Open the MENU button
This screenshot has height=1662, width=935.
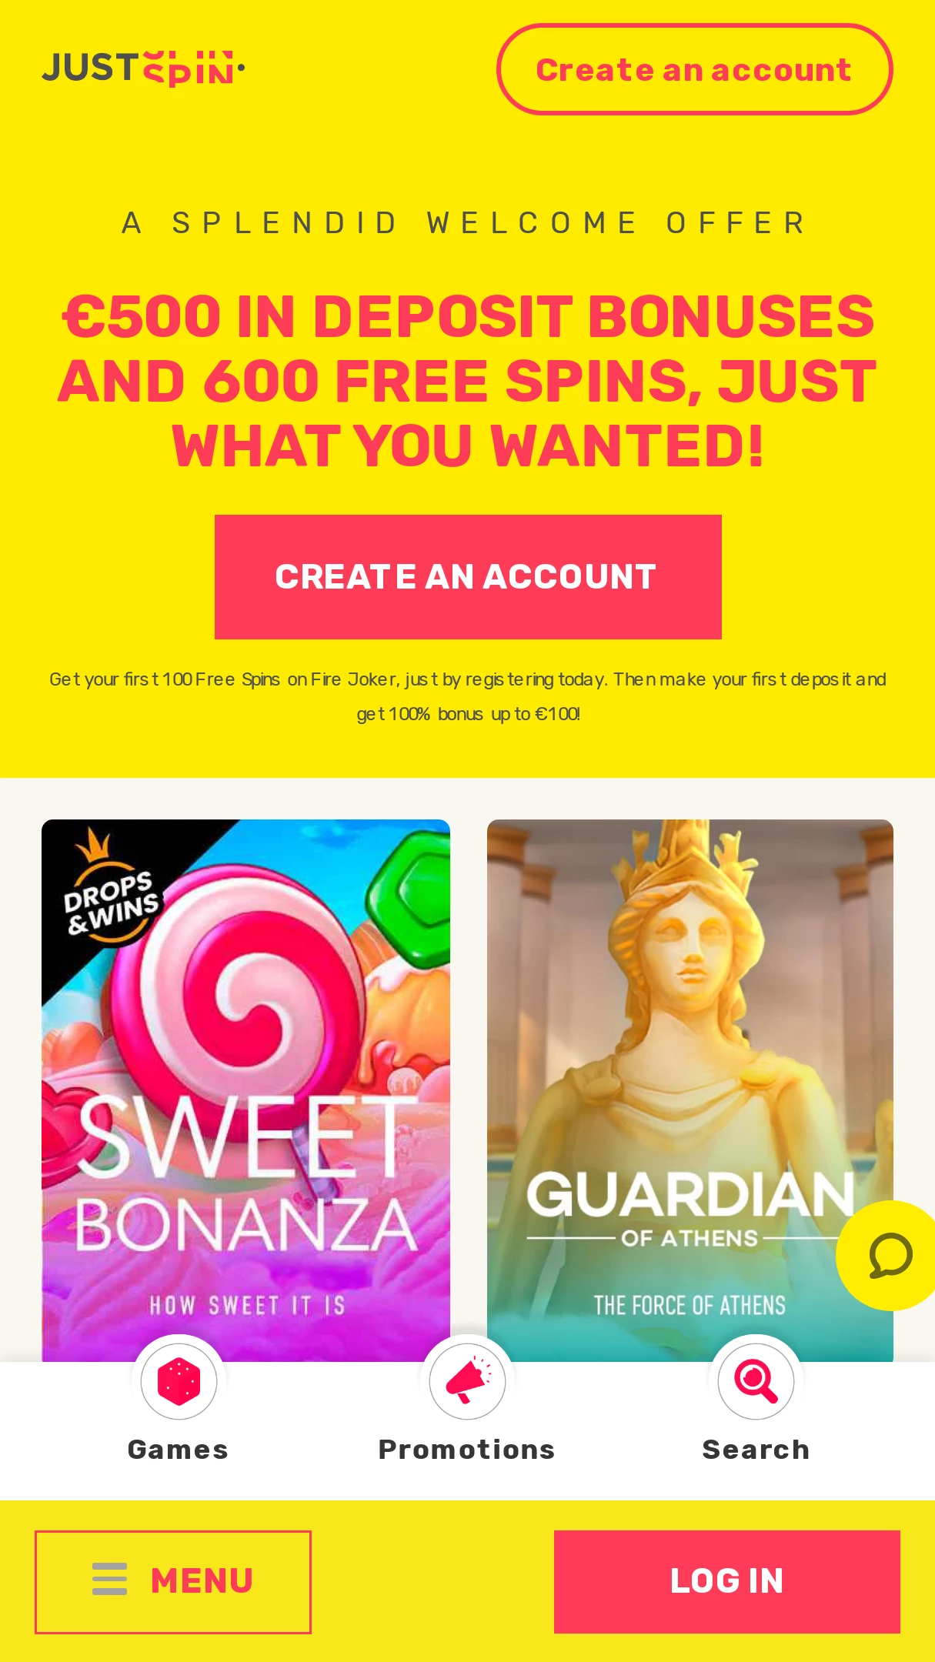[173, 1581]
